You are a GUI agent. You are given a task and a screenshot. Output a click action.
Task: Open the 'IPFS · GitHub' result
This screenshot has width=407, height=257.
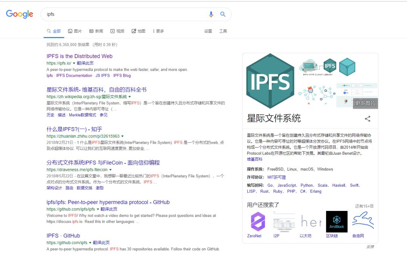tap(63, 236)
